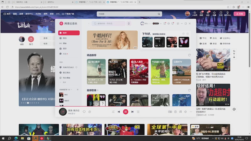251x141 pixels.
Task: Refresh the 推荐歌单 section
Action: pos(190,90)
